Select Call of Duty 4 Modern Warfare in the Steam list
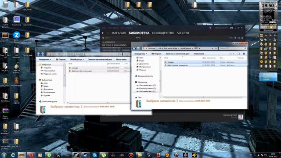This screenshot has height=158, width=281. click(114, 45)
